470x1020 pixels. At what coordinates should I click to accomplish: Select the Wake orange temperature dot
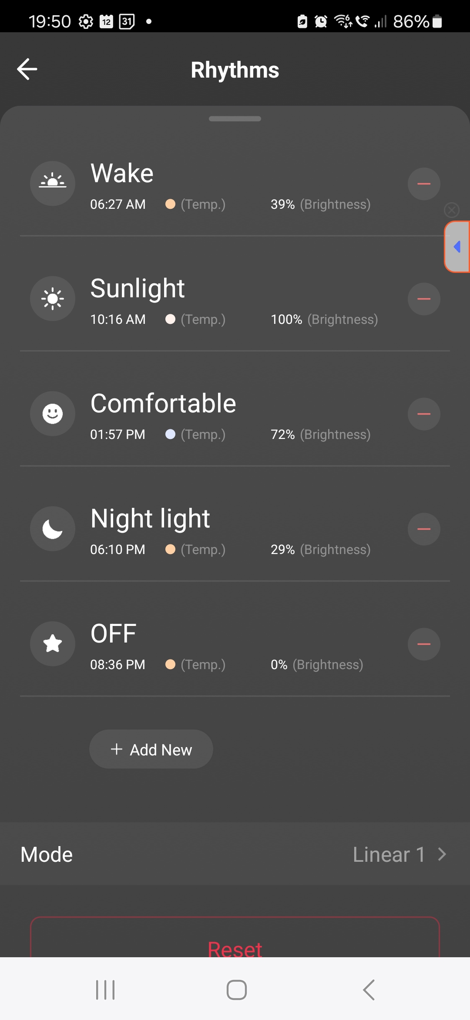click(x=170, y=204)
